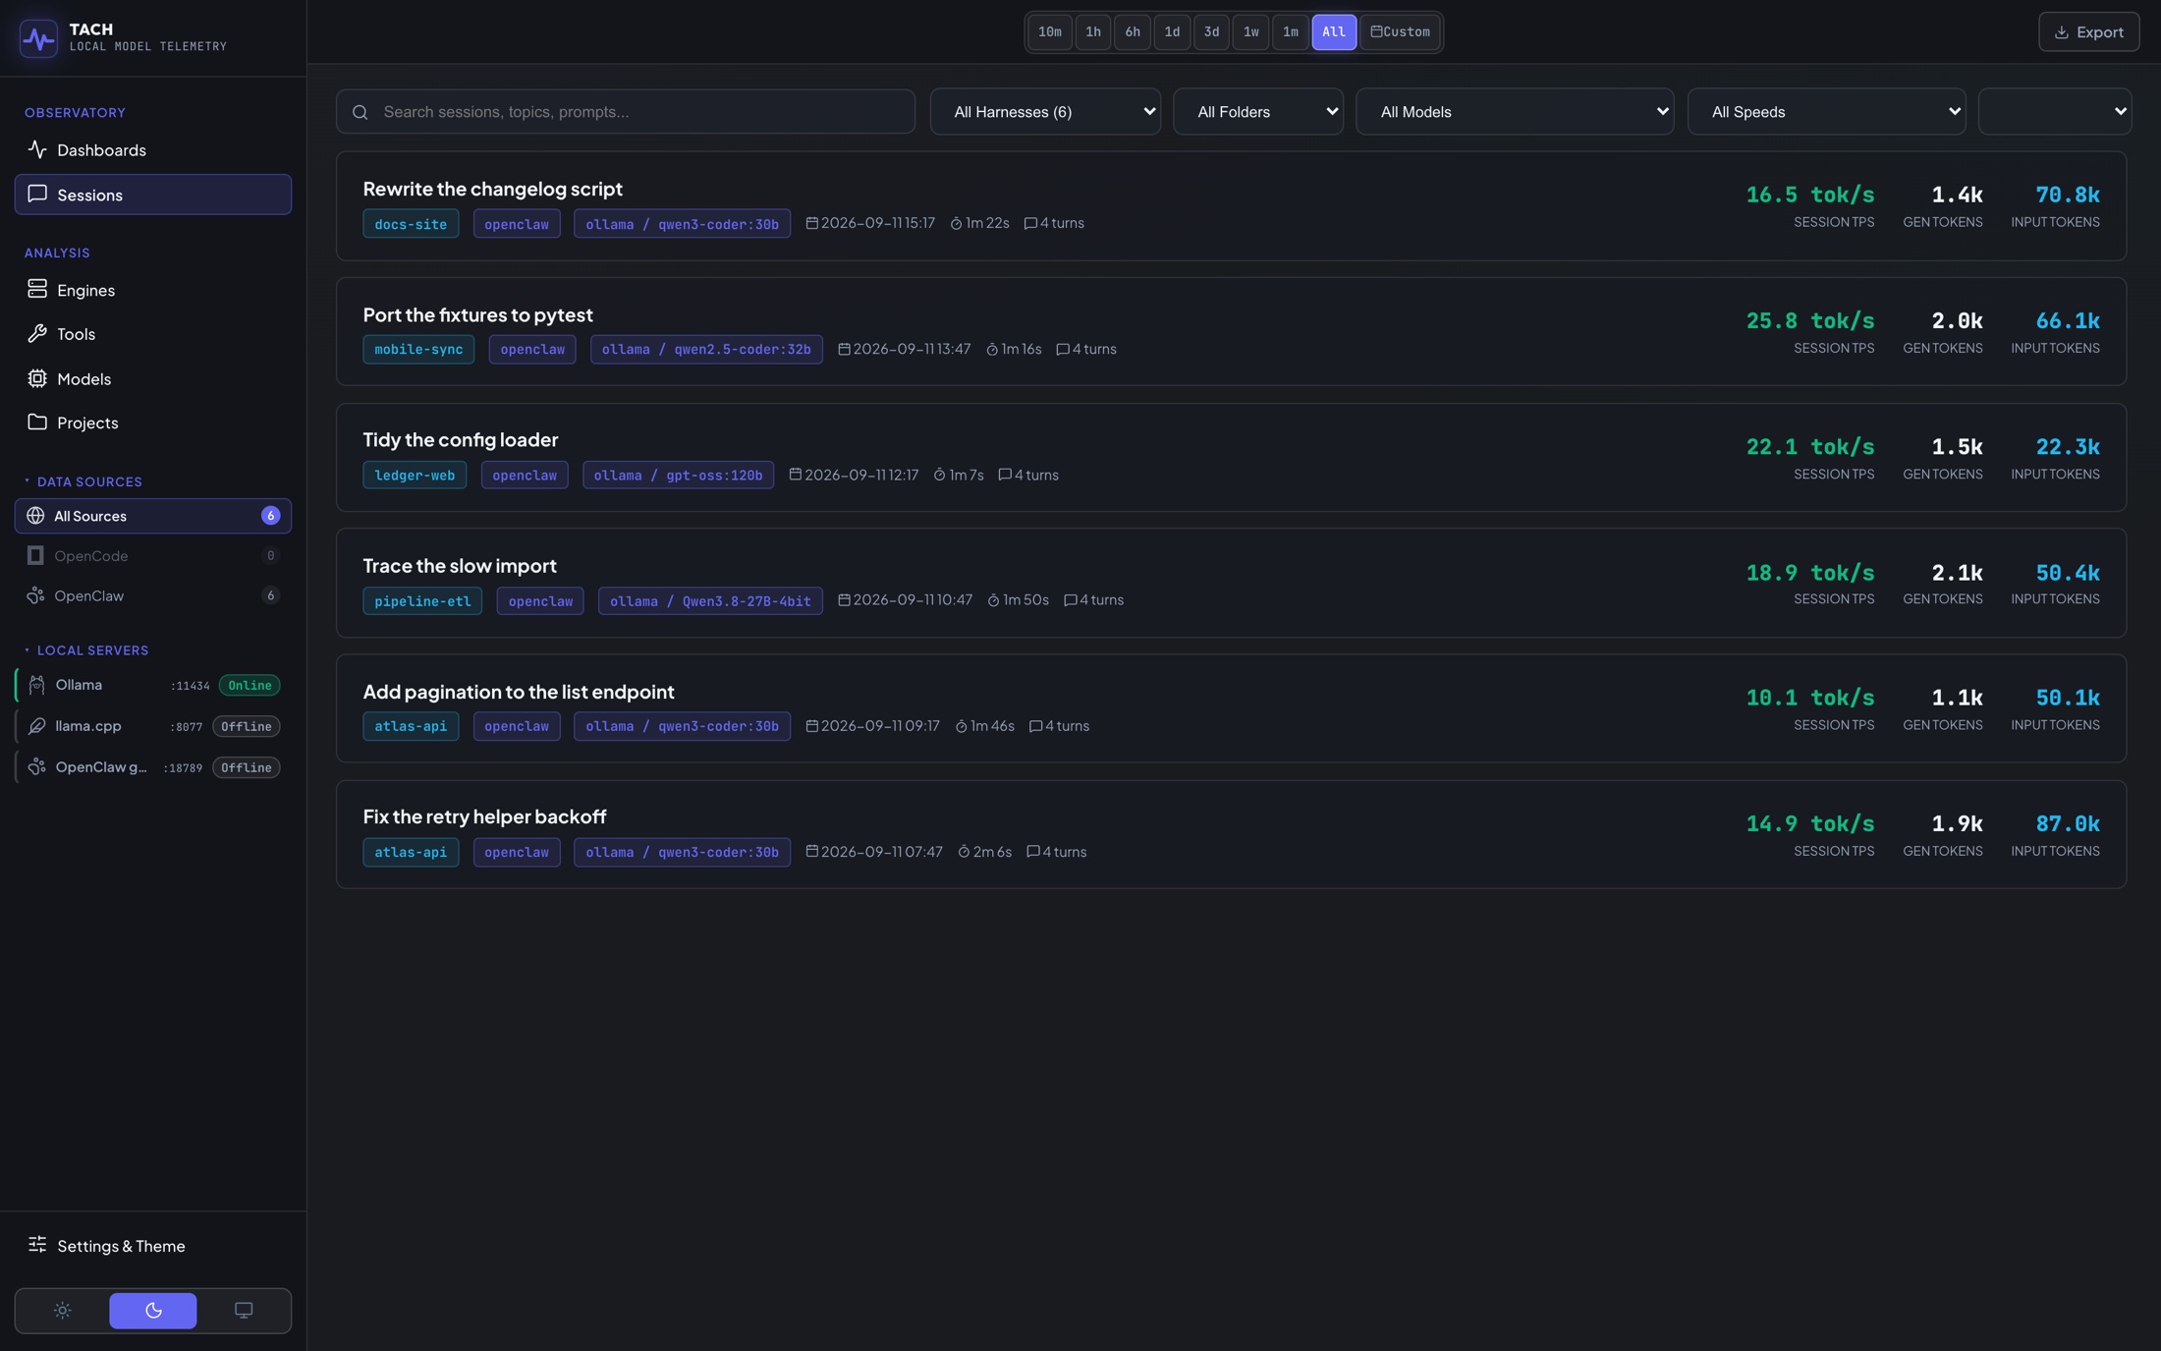This screenshot has width=2161, height=1351.
Task: Click the llama.cpp feather icon
Action: [x=36, y=726]
